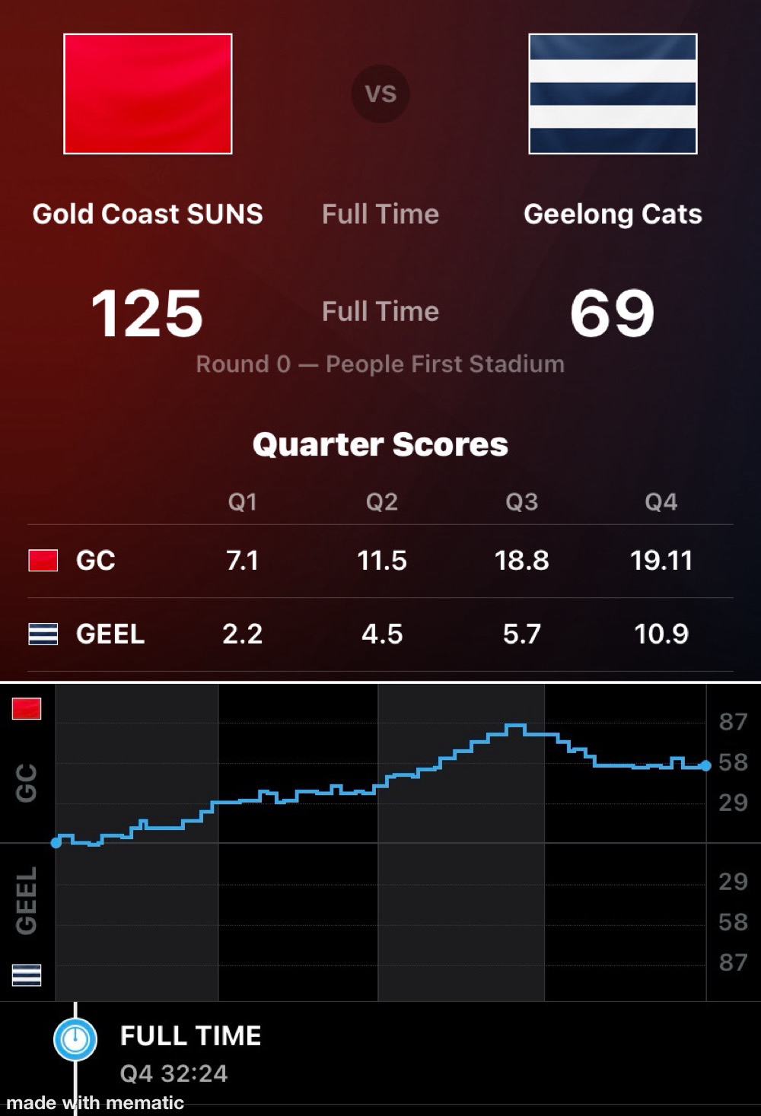This screenshot has width=761, height=1116.
Task: Tap the Geelong score of 69
Action: click(612, 313)
